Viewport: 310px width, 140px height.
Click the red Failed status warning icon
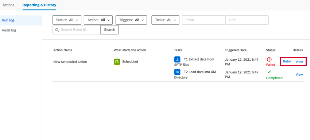269,59
